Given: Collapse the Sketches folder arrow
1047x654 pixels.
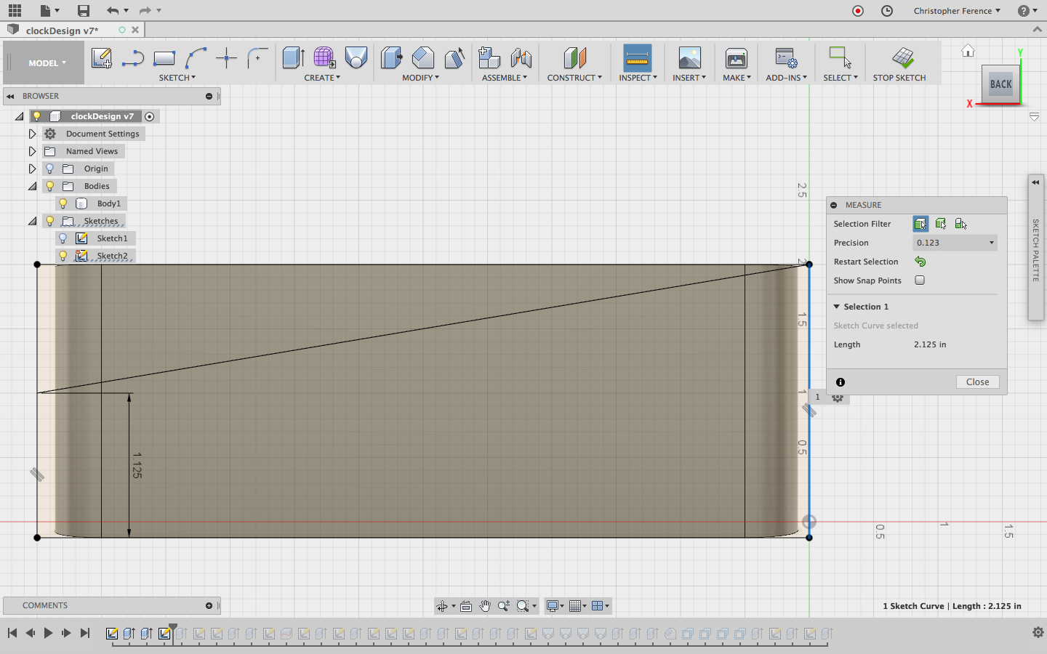Looking at the screenshot, I should point(32,221).
